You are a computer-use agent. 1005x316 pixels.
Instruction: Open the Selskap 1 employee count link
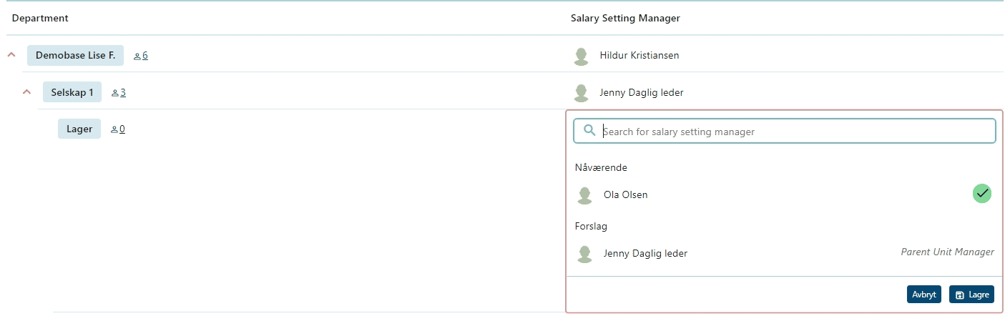pos(119,92)
